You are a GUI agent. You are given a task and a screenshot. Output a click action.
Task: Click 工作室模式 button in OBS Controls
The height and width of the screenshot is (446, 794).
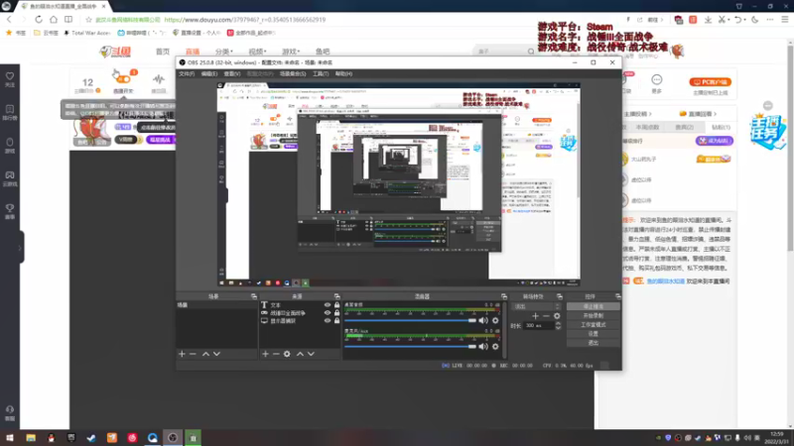tap(593, 325)
